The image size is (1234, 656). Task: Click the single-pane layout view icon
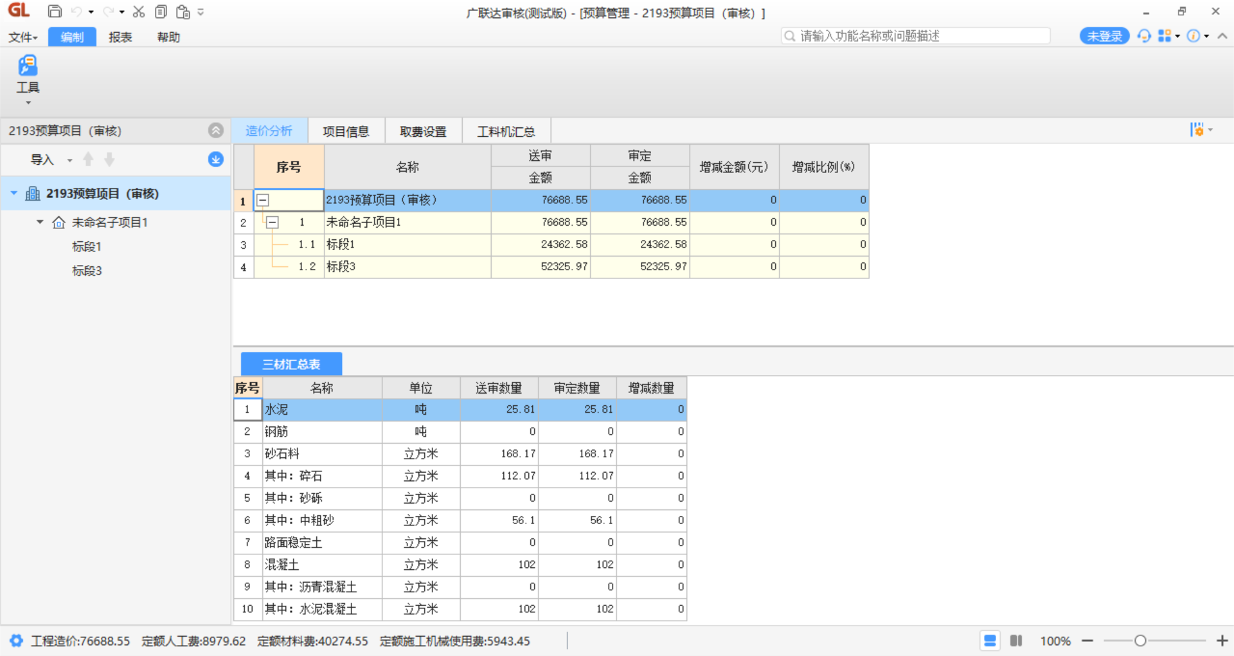990,641
